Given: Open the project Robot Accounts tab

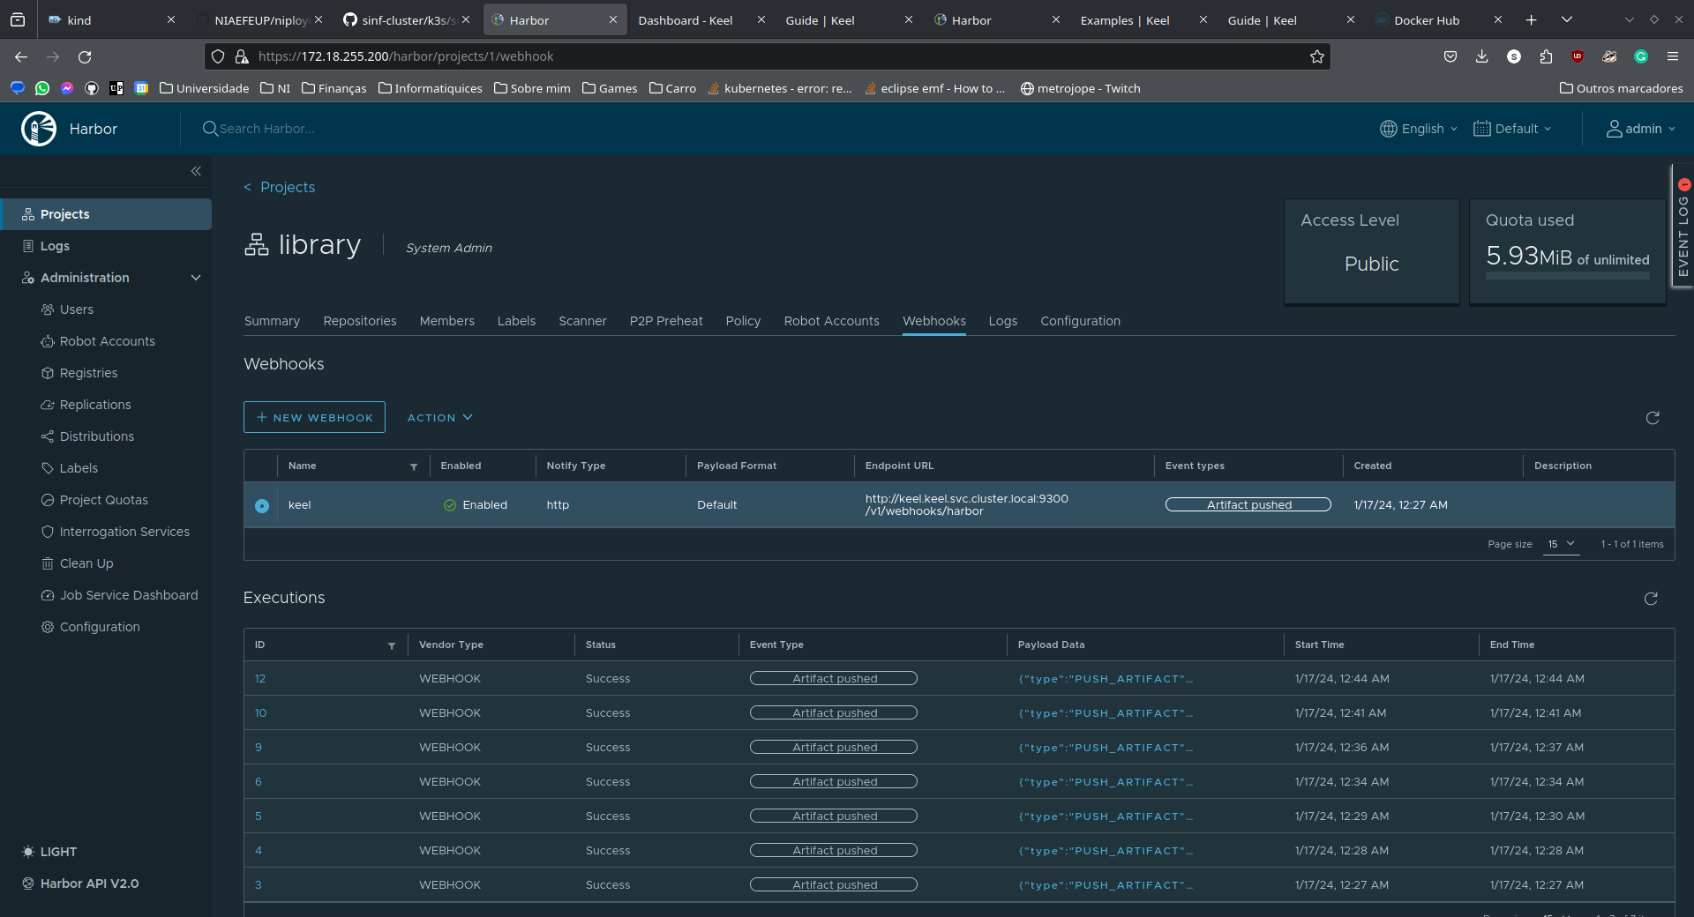Looking at the screenshot, I should pyautogui.click(x=831, y=321).
